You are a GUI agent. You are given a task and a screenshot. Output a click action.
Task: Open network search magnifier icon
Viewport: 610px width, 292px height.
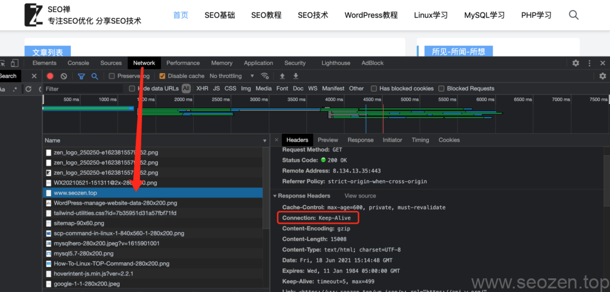coord(95,76)
